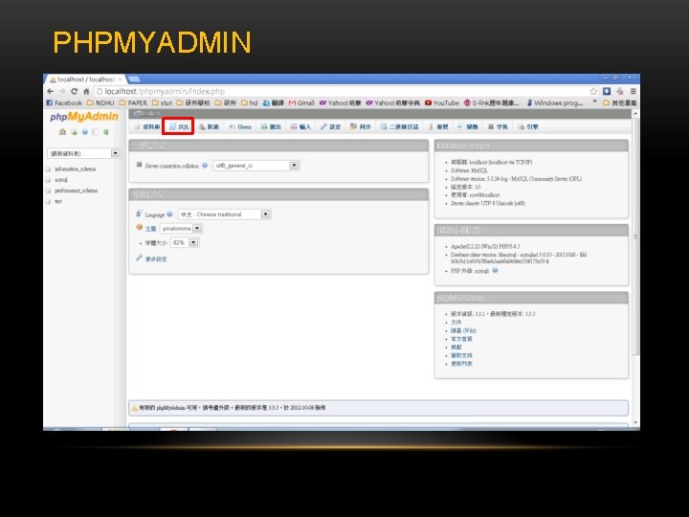Go back with the browser back arrow
This screenshot has width=689, height=517.
[50, 91]
